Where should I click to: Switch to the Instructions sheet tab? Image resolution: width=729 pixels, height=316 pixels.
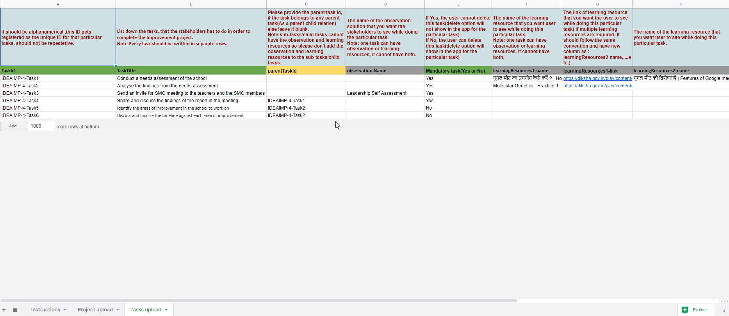pyautogui.click(x=45, y=310)
